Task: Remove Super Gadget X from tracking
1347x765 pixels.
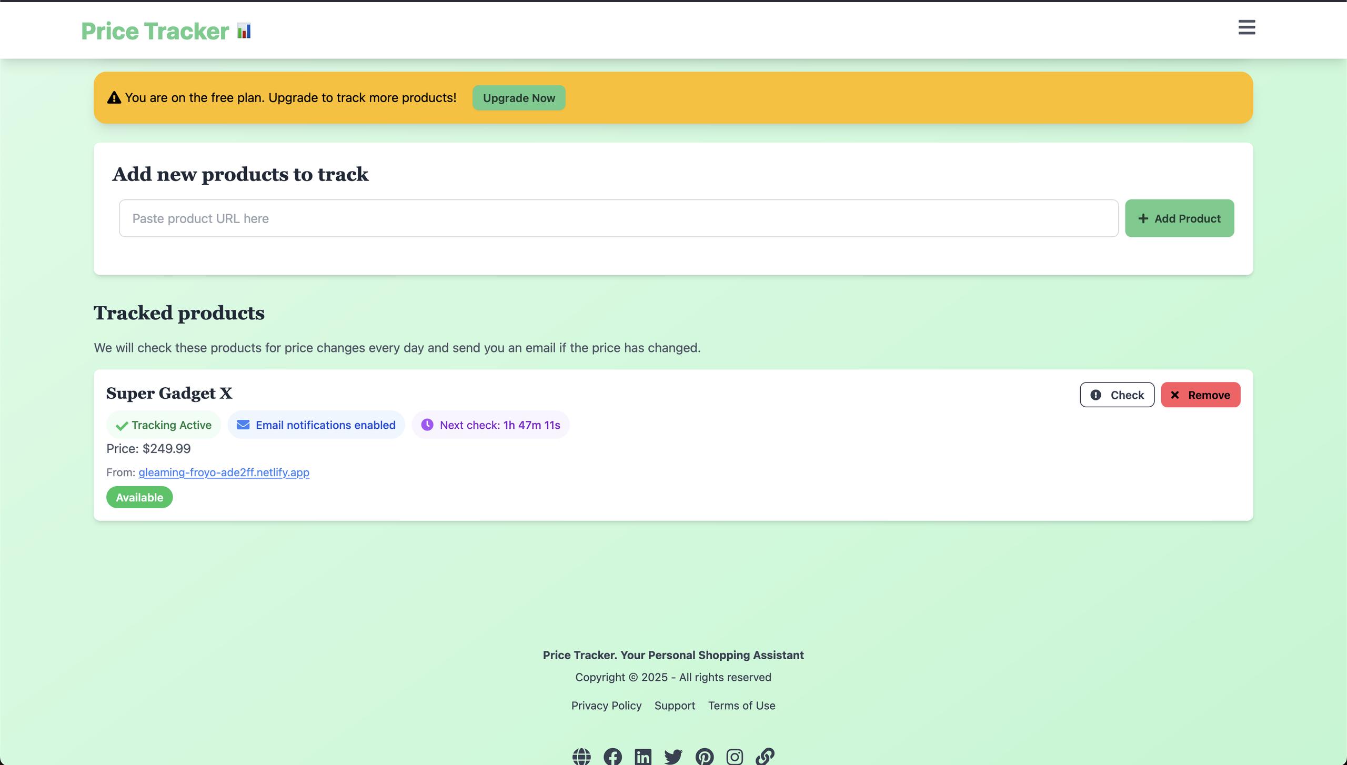Action: (1200, 395)
